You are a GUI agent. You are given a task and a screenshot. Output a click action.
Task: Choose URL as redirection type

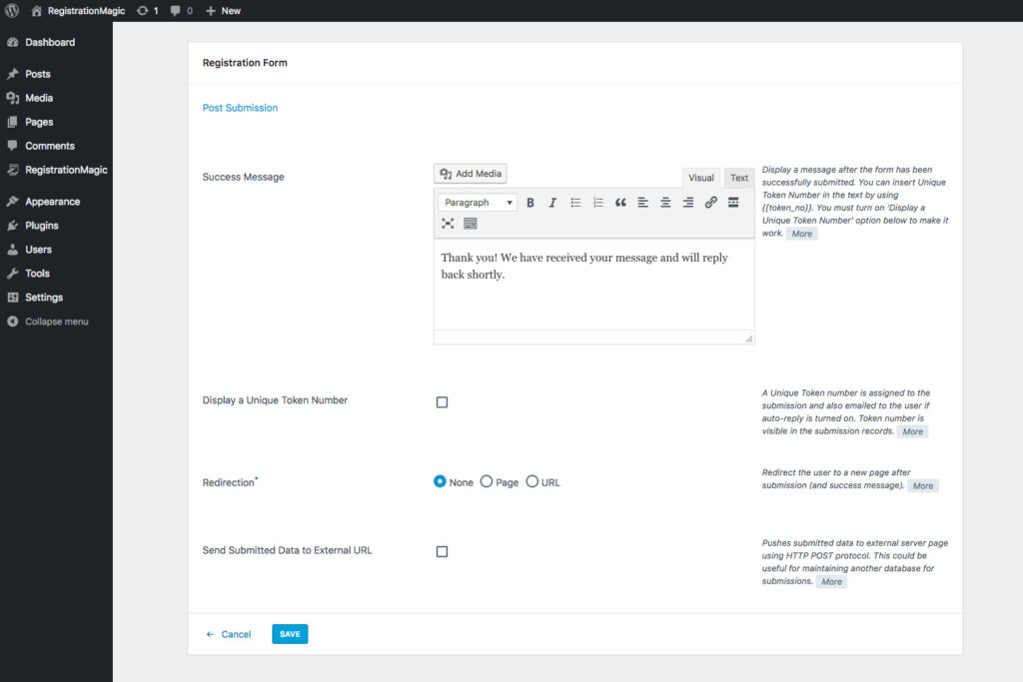click(532, 481)
